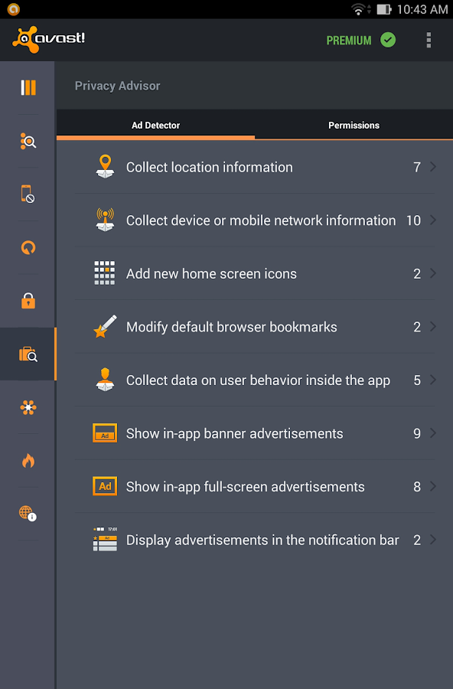Open the application management flower icon

point(28,407)
